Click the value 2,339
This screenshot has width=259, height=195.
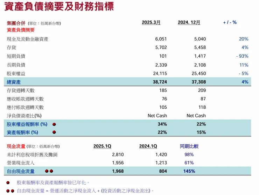161,65
